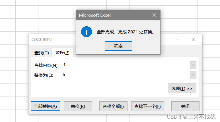Close the 查找和替换 dialog with X
220x122 pixels.
[x=194, y=40]
